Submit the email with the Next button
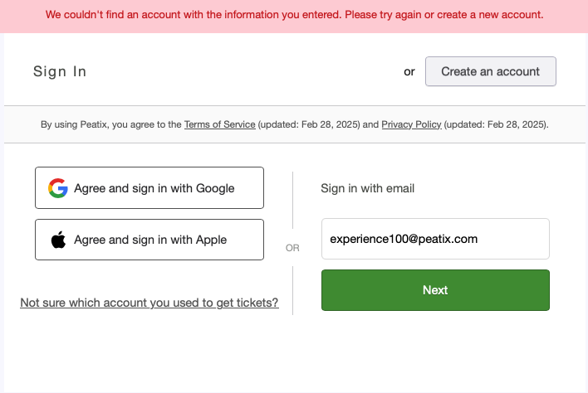The image size is (588, 393). click(x=435, y=290)
